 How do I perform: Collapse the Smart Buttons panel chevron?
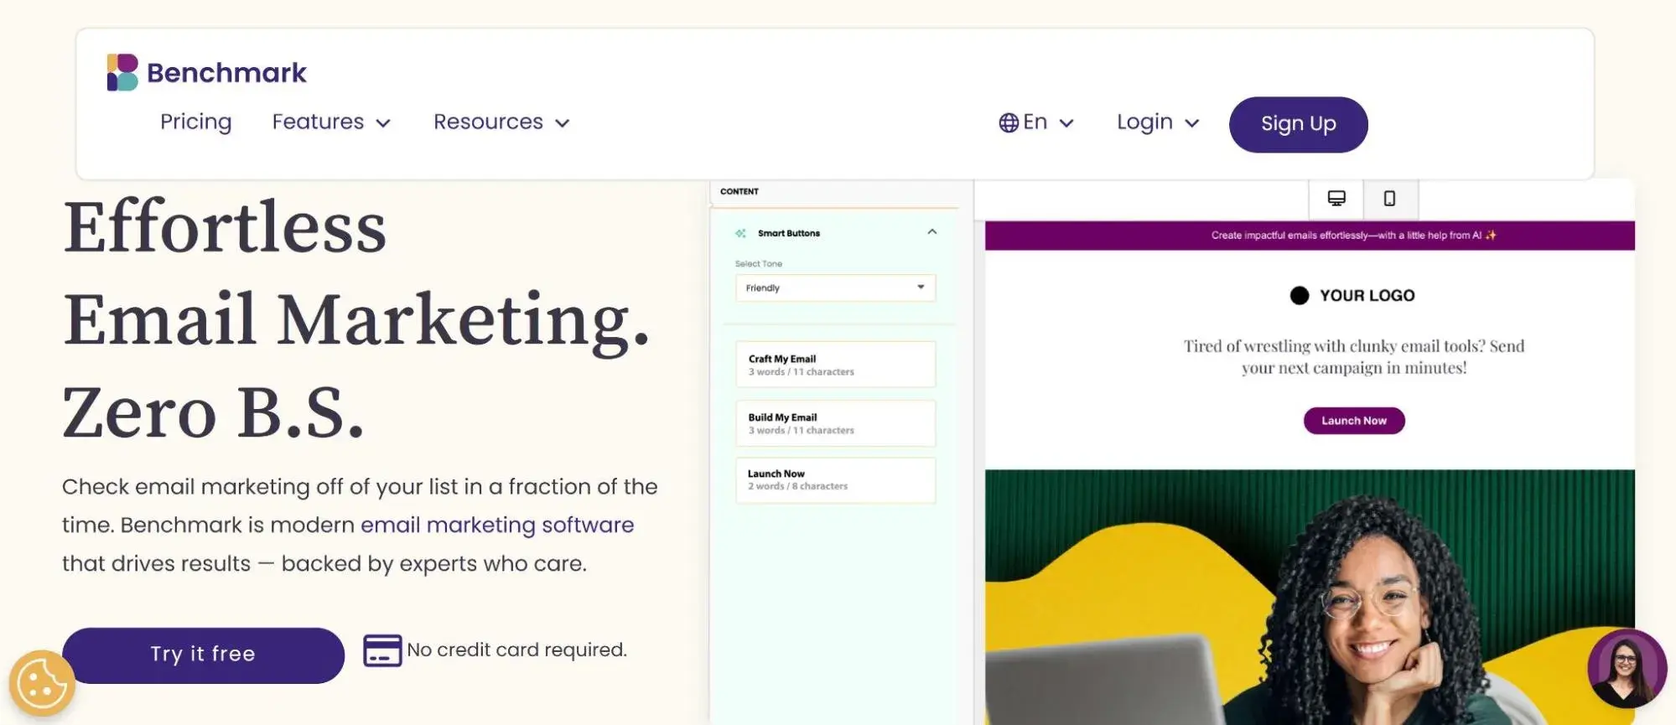[x=931, y=232]
